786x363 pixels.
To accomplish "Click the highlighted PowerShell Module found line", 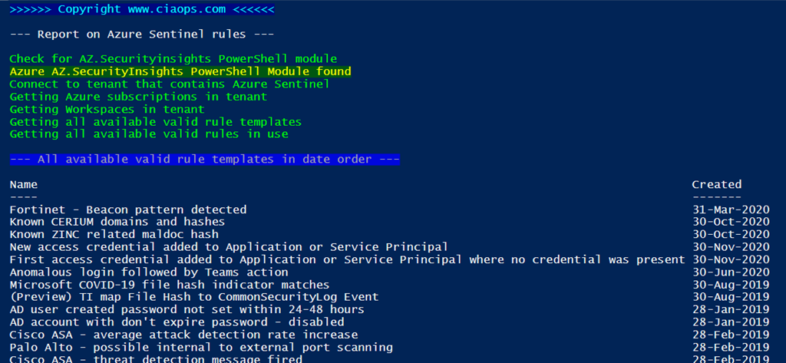I will click(180, 71).
